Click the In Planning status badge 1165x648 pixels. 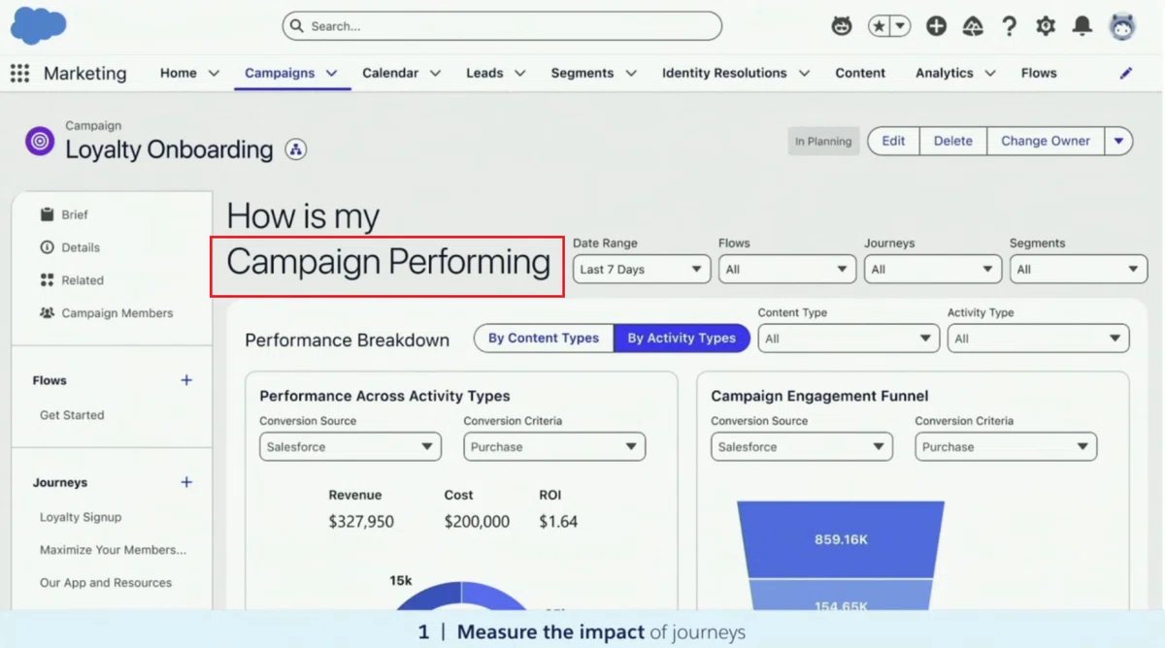click(823, 141)
